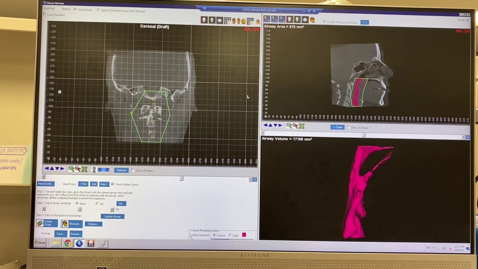Click the brightness contrast icon under coronal view
Image resolution: width=478 pixels, height=269 pixels.
pos(94,170)
